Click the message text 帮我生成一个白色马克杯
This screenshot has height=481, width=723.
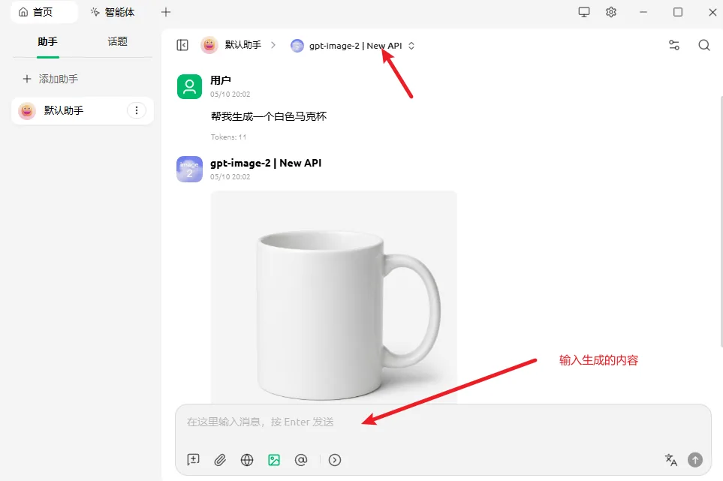269,116
